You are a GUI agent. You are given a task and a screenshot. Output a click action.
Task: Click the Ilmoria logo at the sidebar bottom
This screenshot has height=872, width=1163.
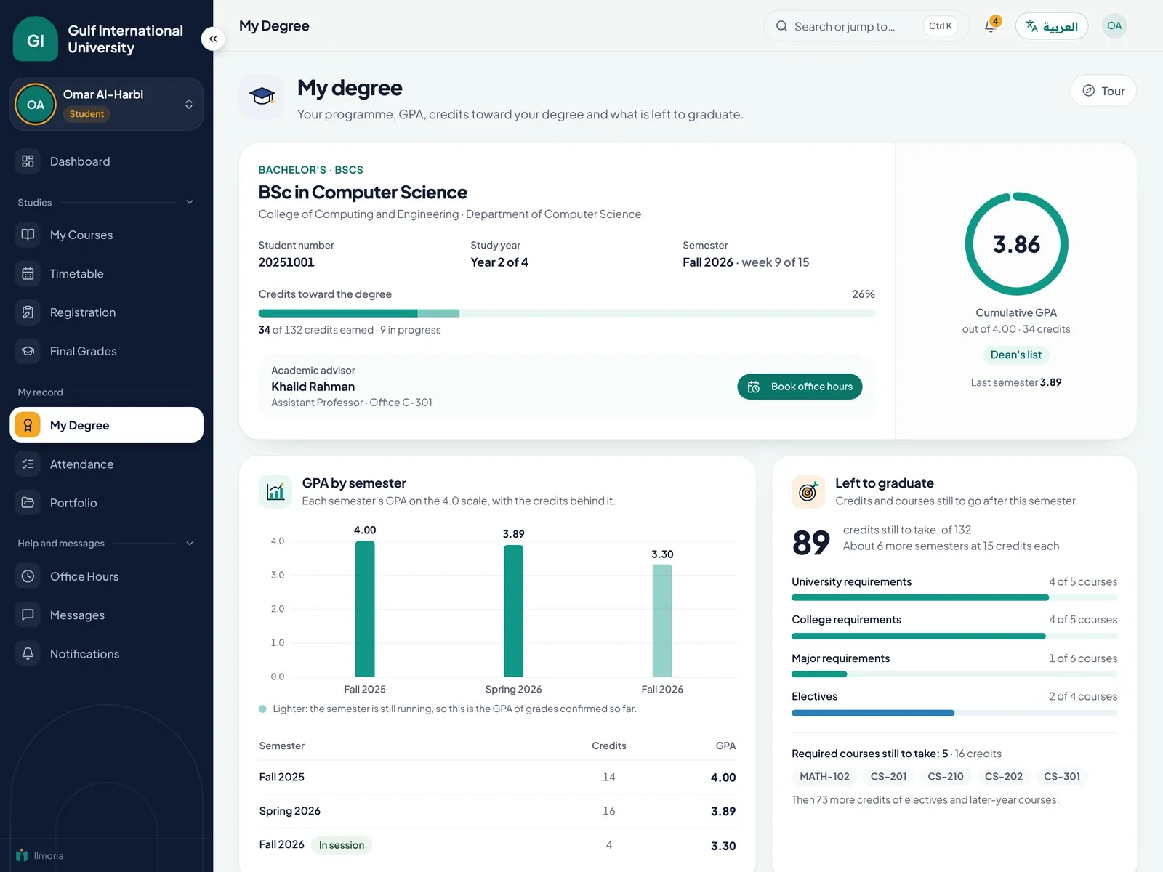click(40, 855)
